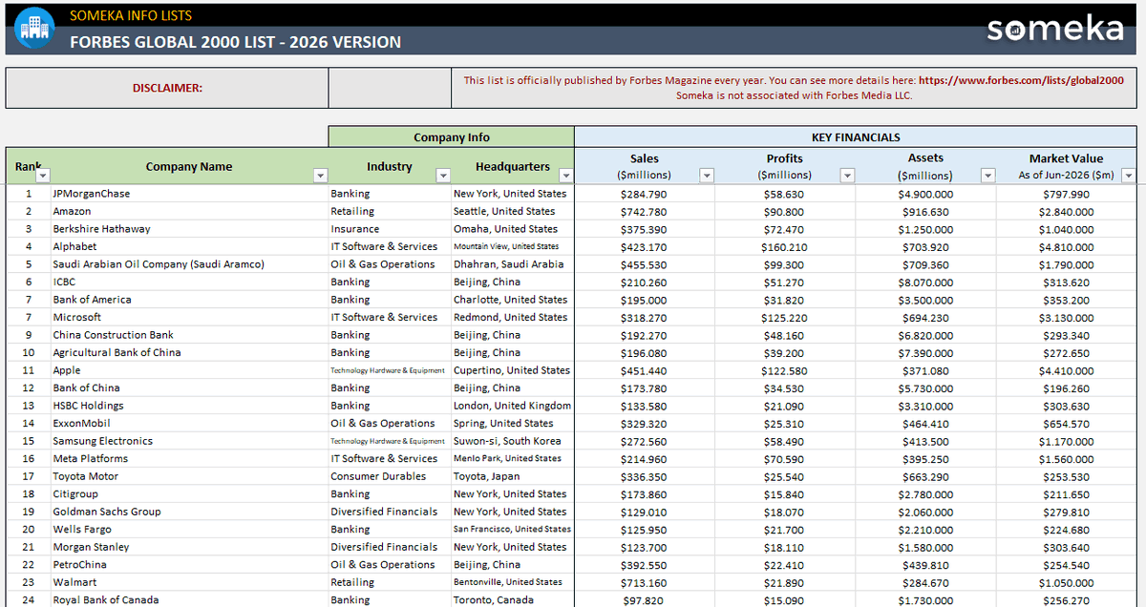Image resolution: width=1146 pixels, height=607 pixels.
Task: Select Omaha, United States headquarters cell
Action: tap(513, 229)
